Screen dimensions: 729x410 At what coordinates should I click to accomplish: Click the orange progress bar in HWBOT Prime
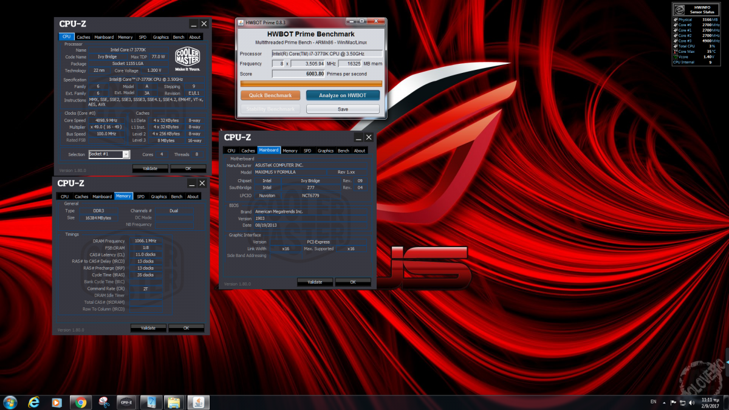coord(311,84)
